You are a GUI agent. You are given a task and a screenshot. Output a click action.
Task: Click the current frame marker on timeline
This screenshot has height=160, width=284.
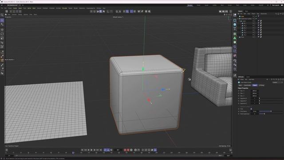pos(73,153)
